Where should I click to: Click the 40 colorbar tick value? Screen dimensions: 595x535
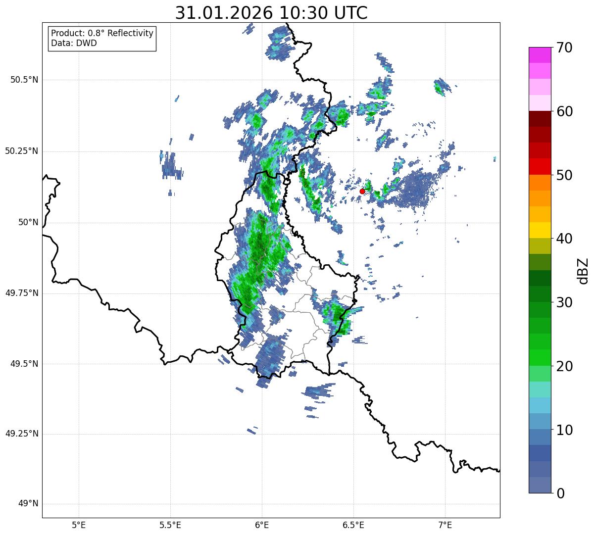pyautogui.click(x=564, y=239)
